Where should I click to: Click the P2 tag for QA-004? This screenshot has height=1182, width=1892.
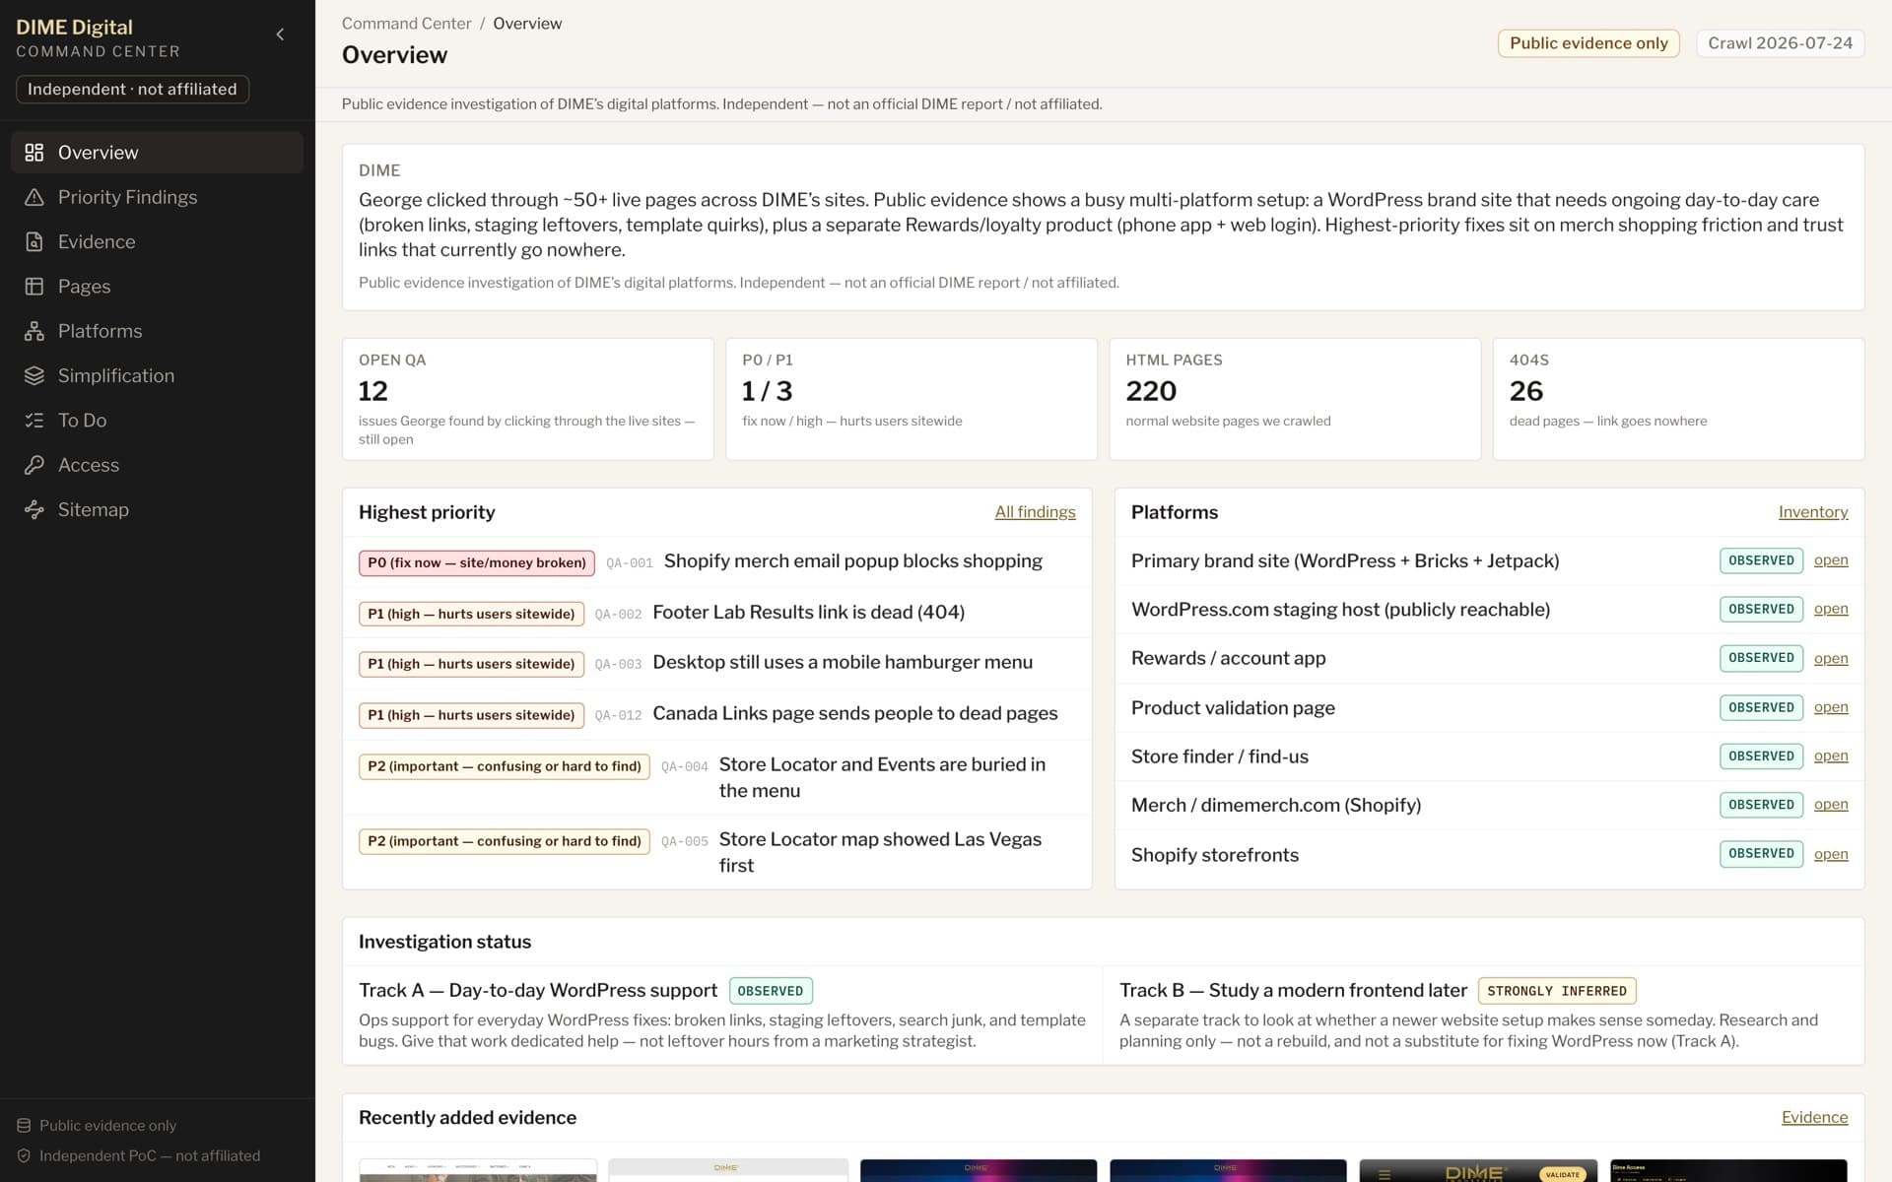coord(504,766)
